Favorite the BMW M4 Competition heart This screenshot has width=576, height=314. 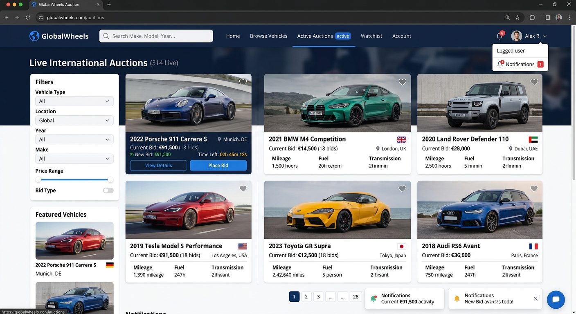point(403,82)
